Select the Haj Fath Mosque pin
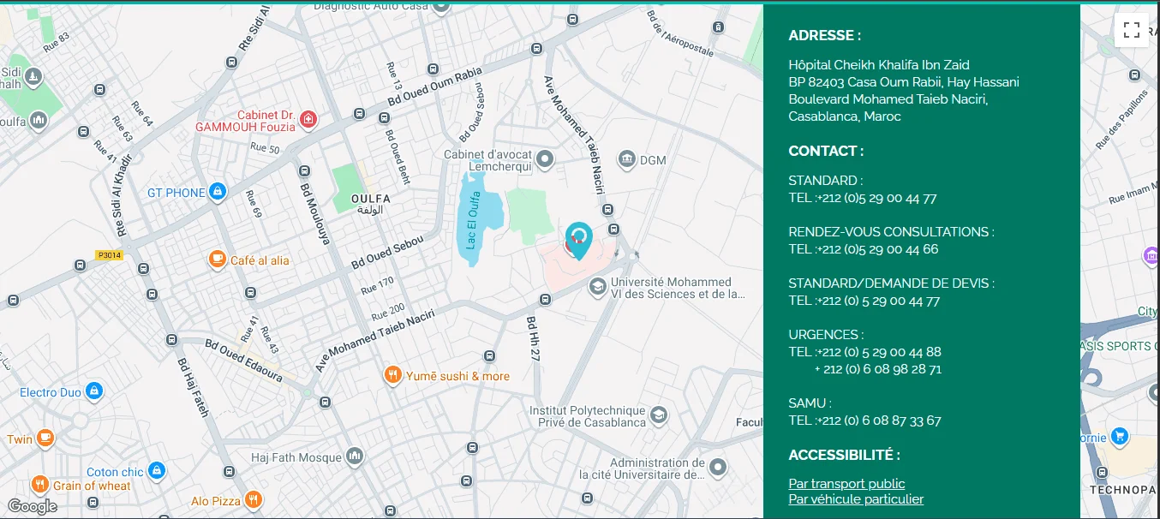This screenshot has height=519, width=1160. 355,457
